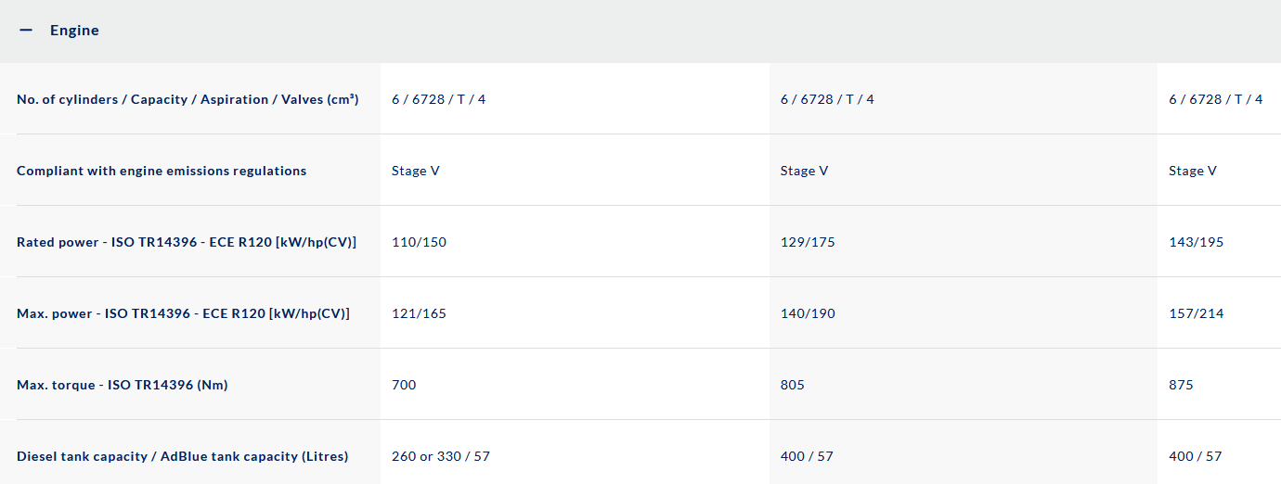Select the 805 Nm torque value

(x=793, y=385)
